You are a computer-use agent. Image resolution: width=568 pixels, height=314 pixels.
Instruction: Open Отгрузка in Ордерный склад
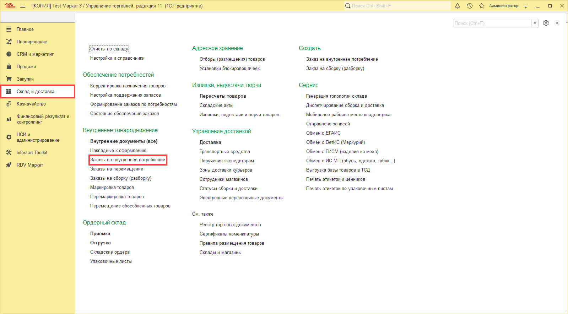pos(101,243)
